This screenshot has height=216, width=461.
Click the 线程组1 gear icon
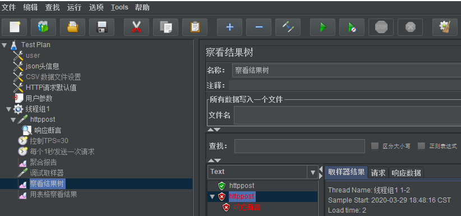18,109
